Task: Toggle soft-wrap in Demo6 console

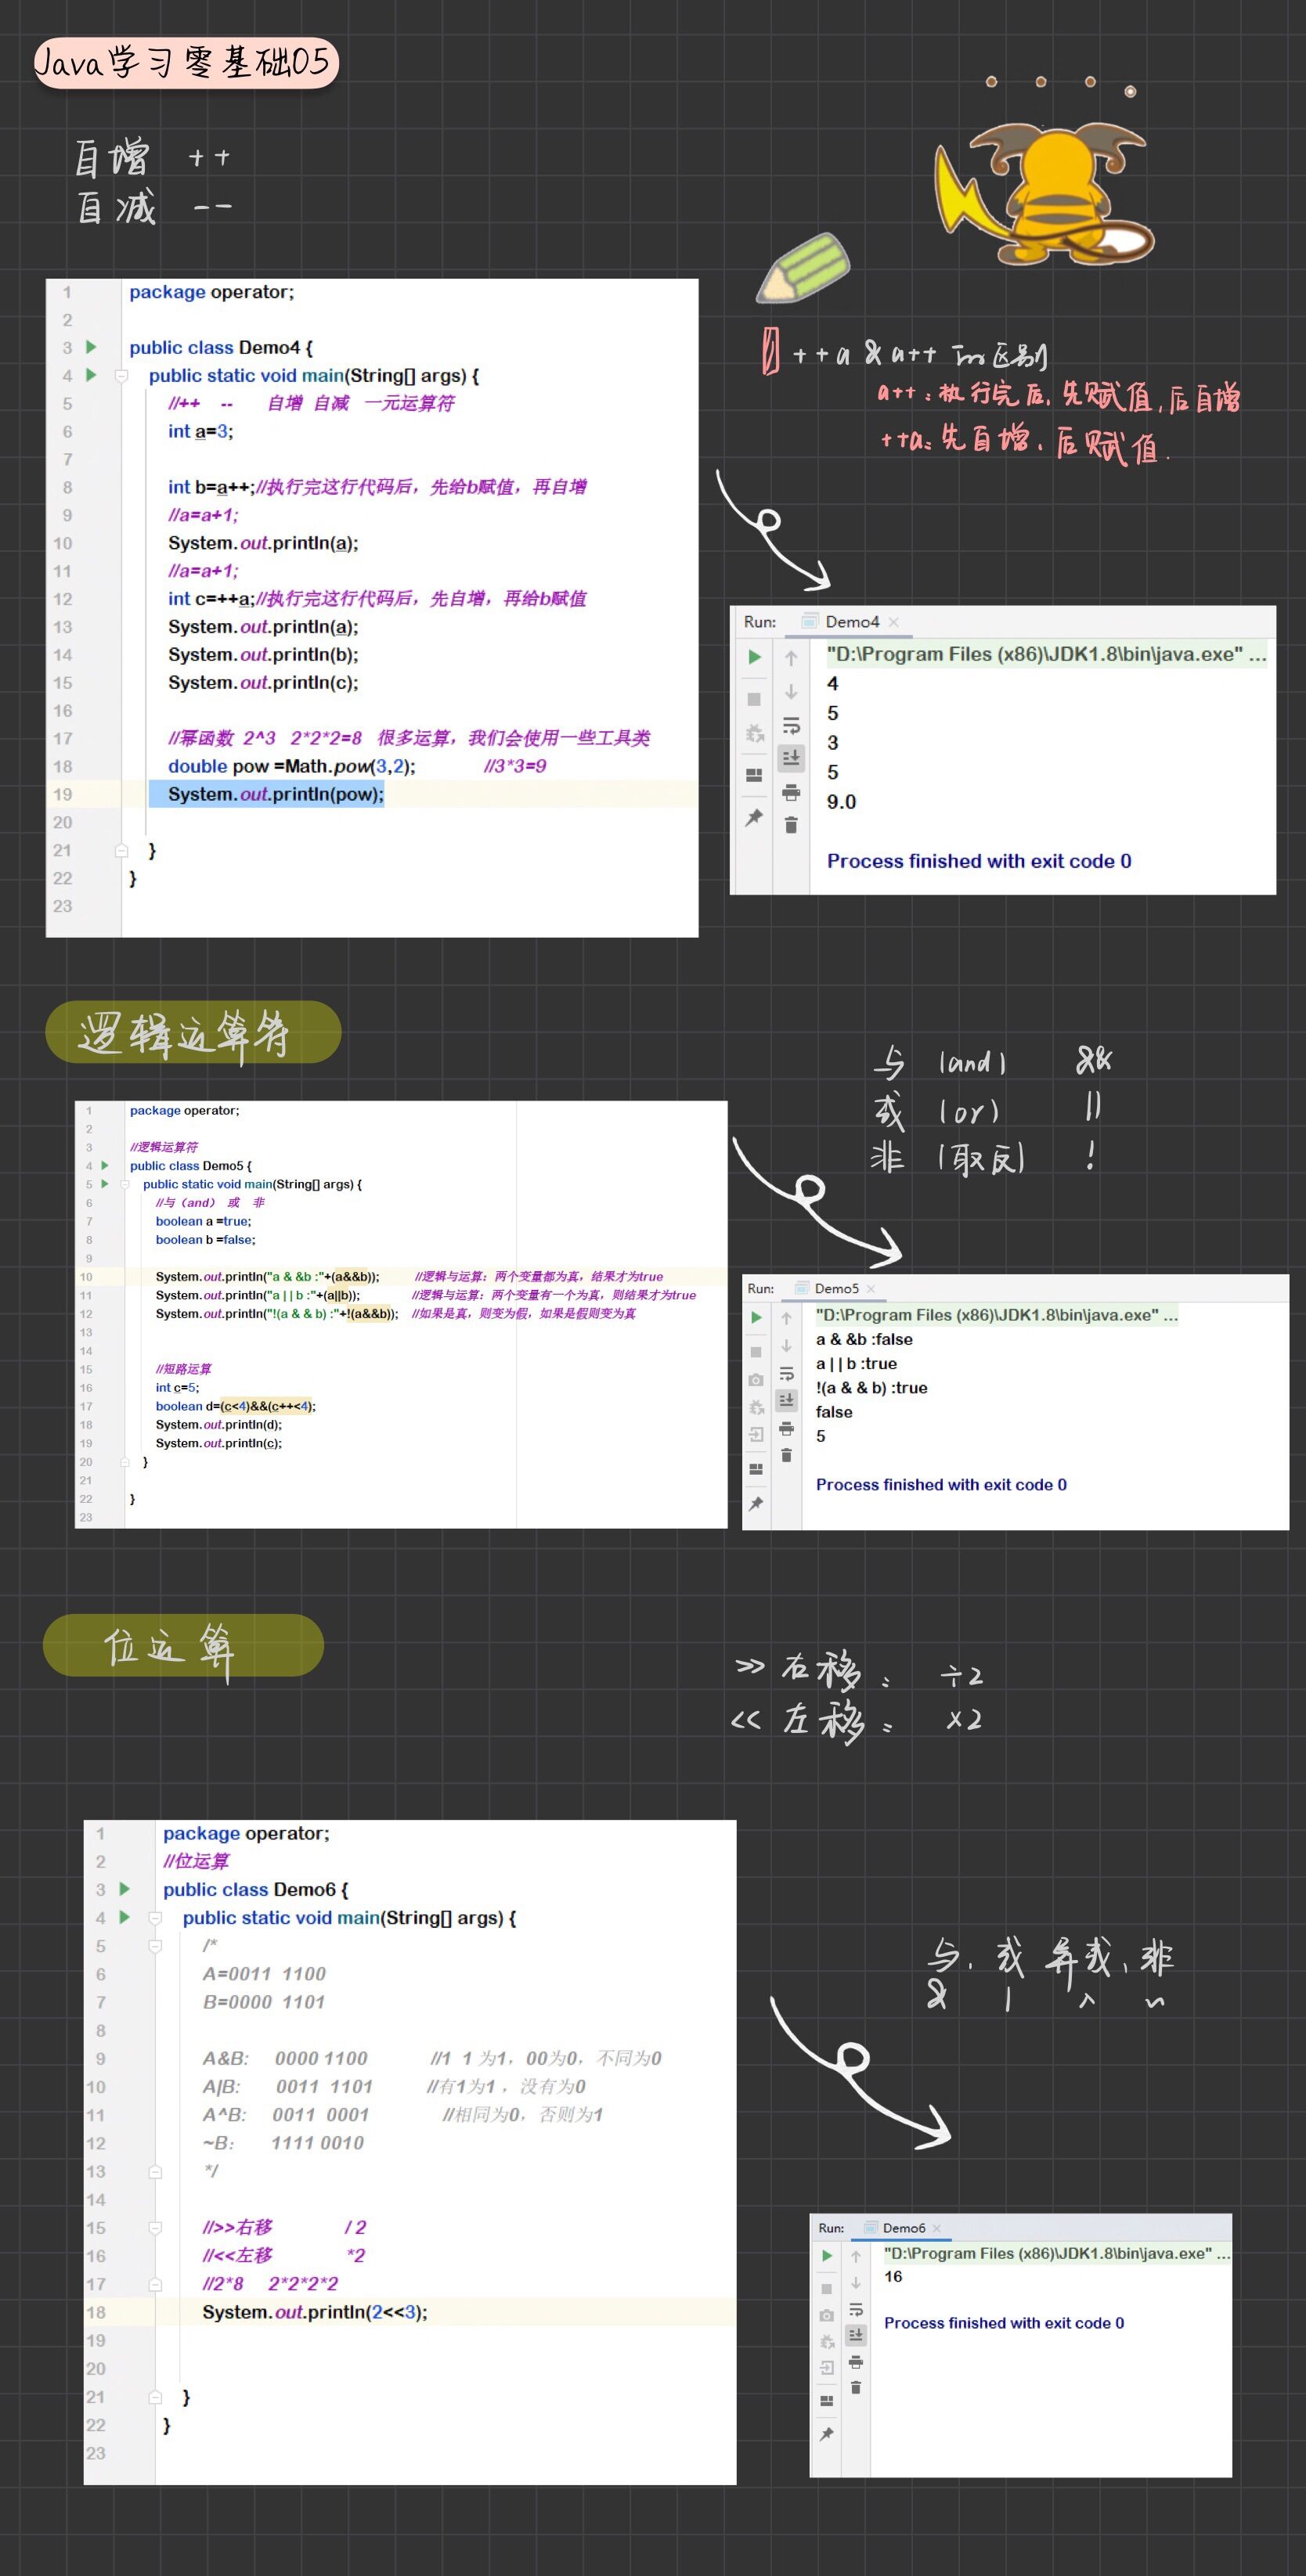Action: (x=856, y=2310)
